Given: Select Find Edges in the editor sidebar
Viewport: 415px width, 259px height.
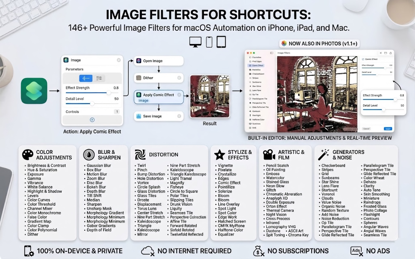Looking at the screenshot, I should click(x=256, y=62).
